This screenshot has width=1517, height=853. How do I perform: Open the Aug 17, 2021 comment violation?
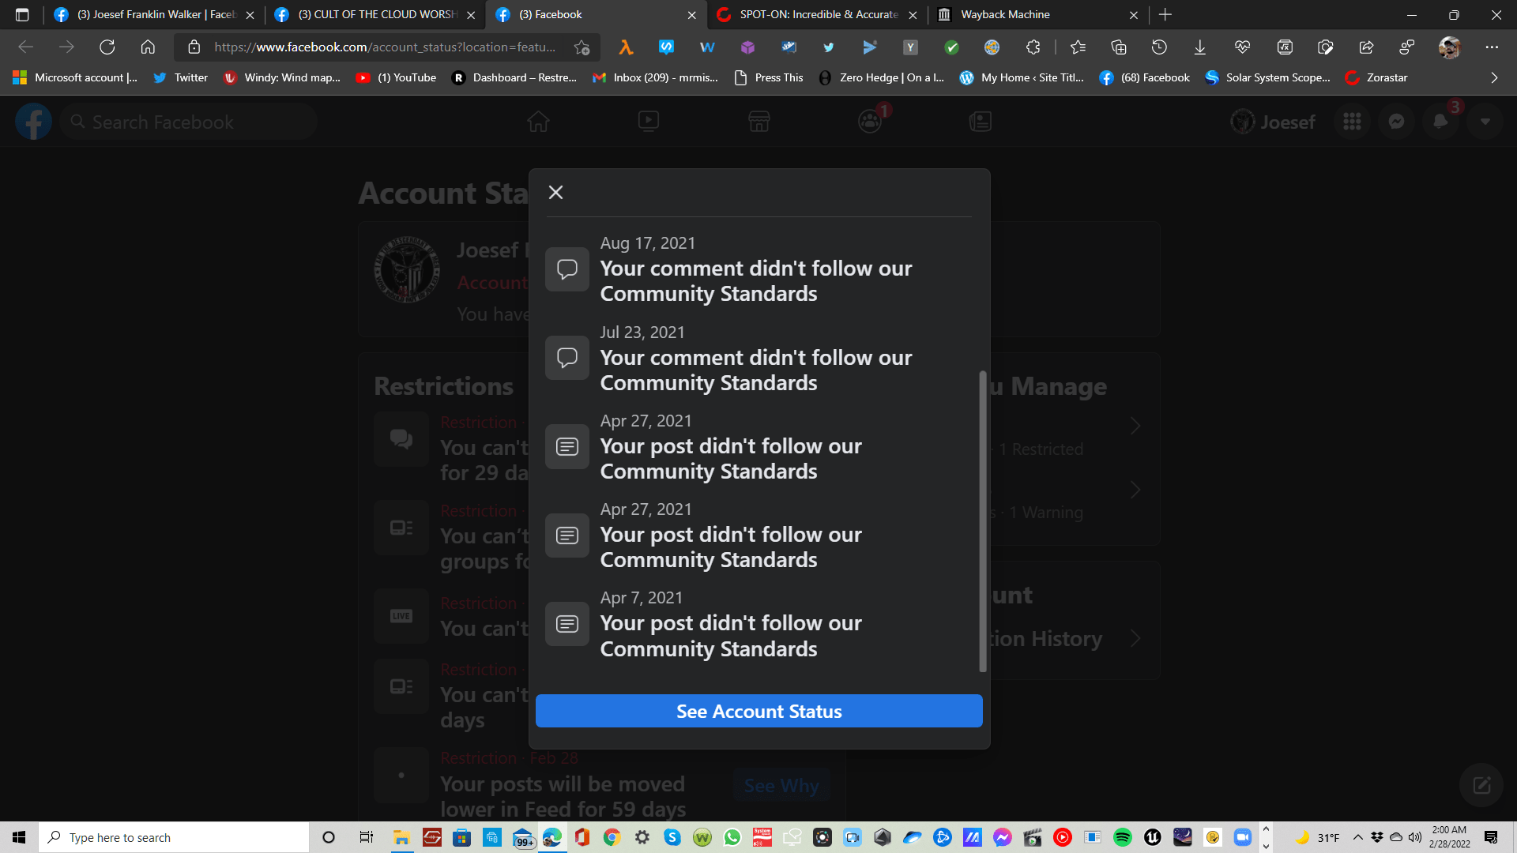755,280
